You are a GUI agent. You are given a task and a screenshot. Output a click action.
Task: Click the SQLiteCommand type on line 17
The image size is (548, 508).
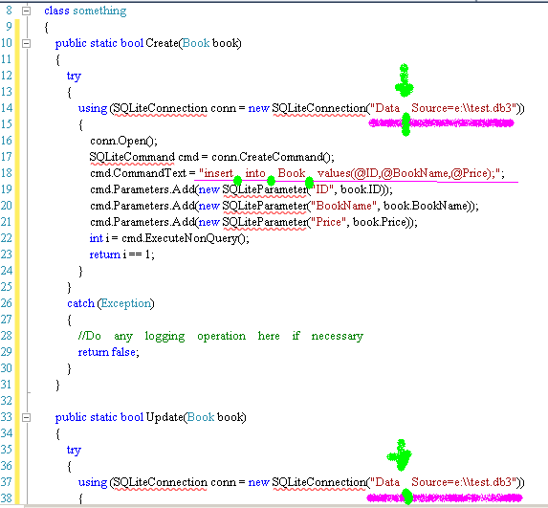coord(132,157)
